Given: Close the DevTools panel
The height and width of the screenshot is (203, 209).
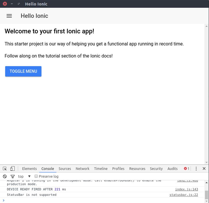Looking at the screenshot, I should pos(204,169).
